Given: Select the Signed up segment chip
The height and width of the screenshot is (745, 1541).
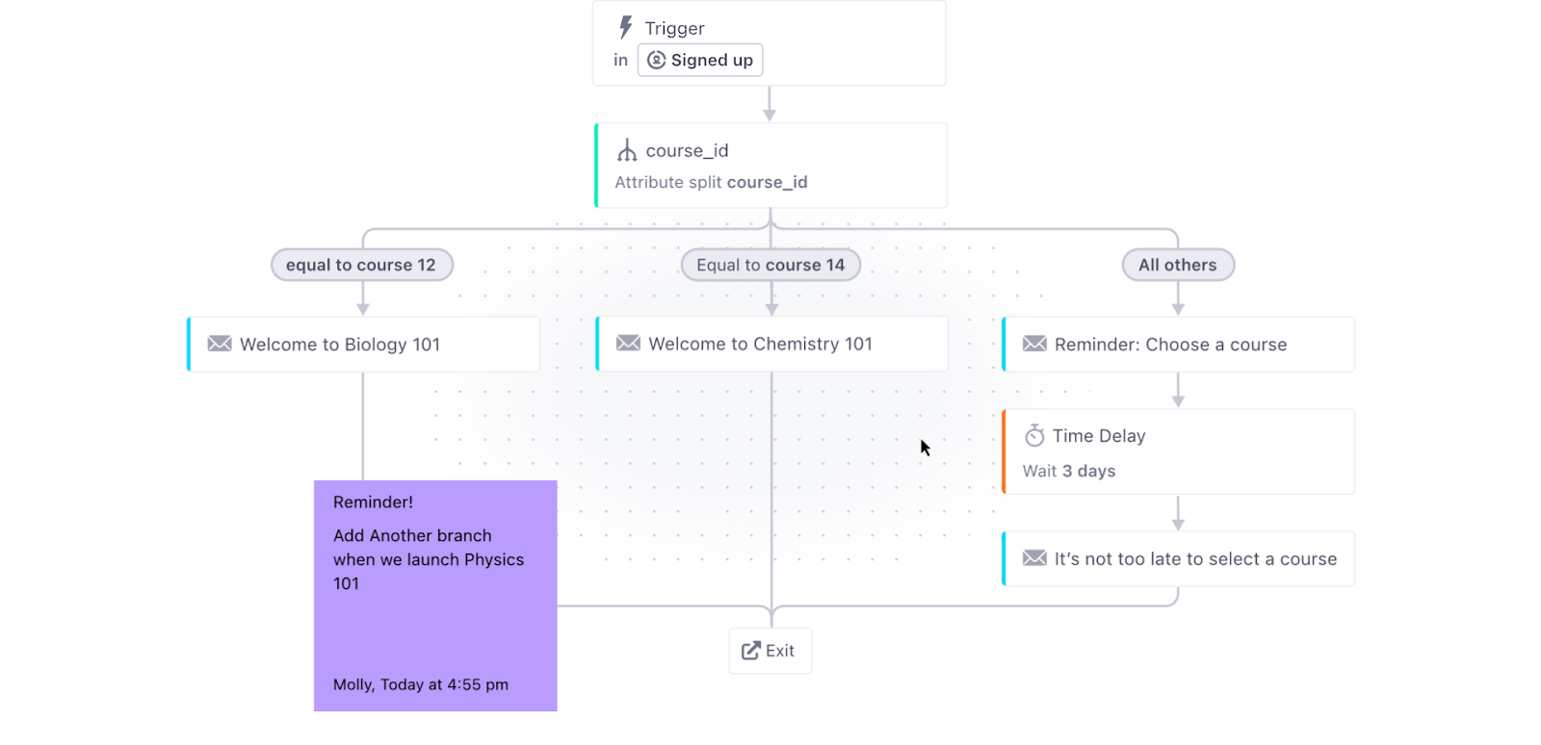Looking at the screenshot, I should tap(700, 60).
